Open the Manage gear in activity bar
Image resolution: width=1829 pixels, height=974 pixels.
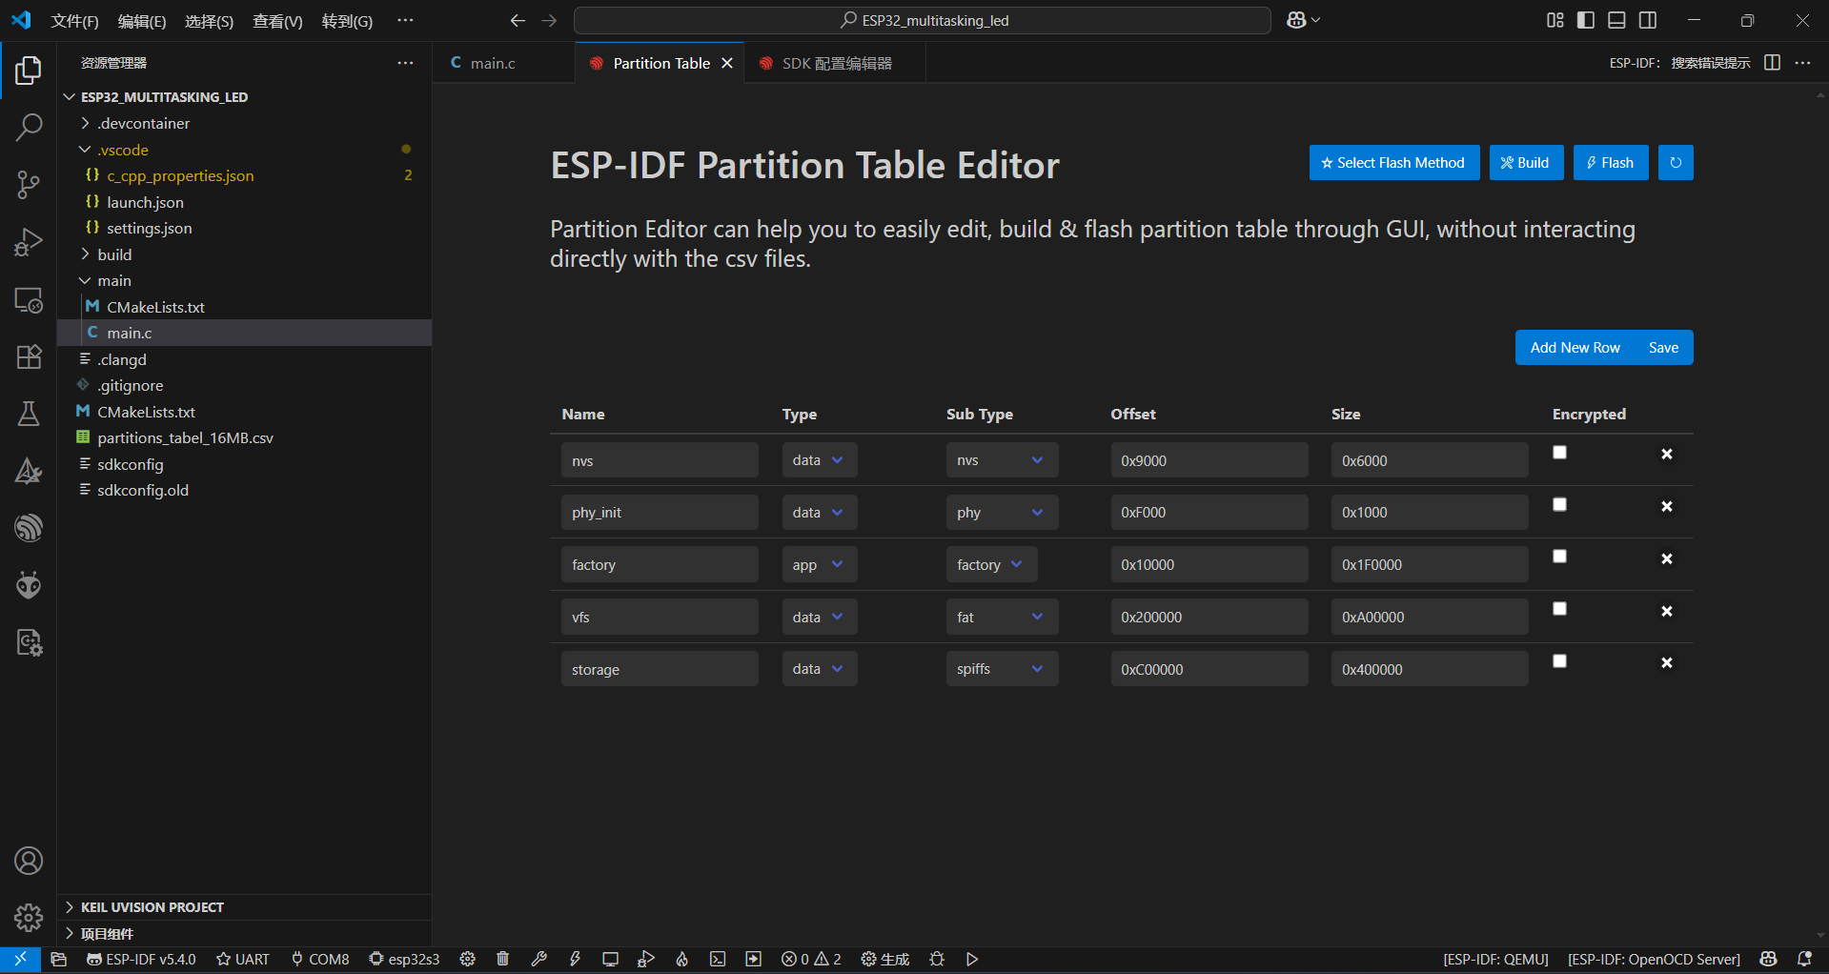point(29,918)
